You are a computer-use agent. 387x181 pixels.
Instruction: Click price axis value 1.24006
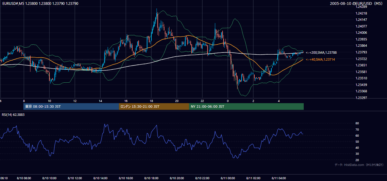[362, 33]
